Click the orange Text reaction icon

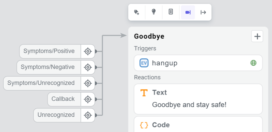coord(144,93)
